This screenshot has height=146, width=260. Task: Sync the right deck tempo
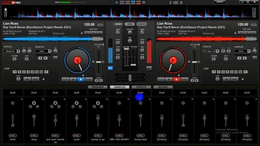[x=184, y=79]
